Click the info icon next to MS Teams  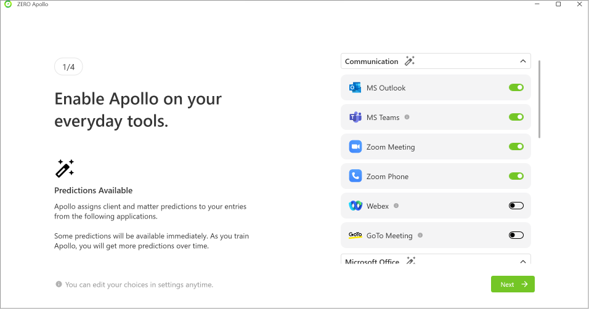(407, 118)
